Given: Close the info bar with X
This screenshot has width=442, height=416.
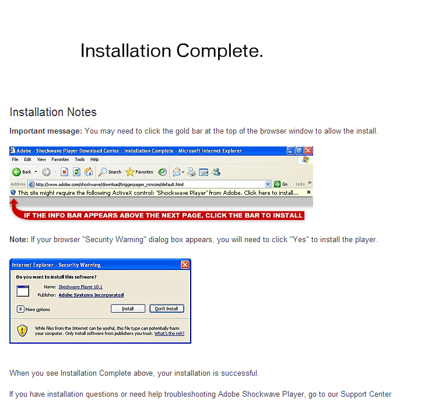Looking at the screenshot, I should coord(308,193).
